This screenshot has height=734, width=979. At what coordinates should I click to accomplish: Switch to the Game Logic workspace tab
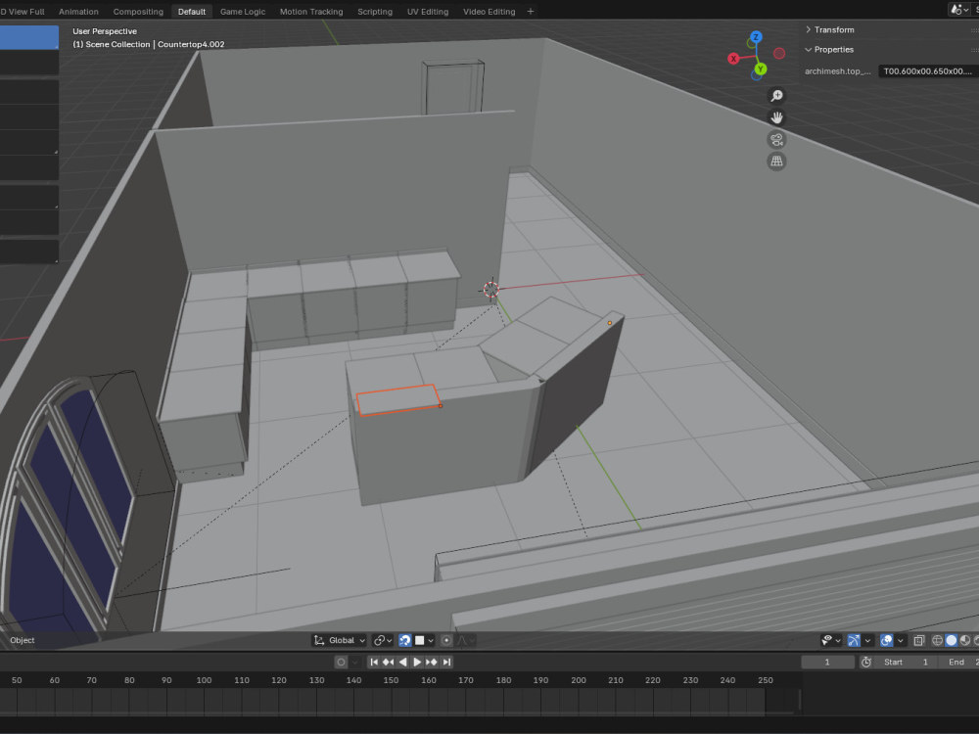coord(242,11)
